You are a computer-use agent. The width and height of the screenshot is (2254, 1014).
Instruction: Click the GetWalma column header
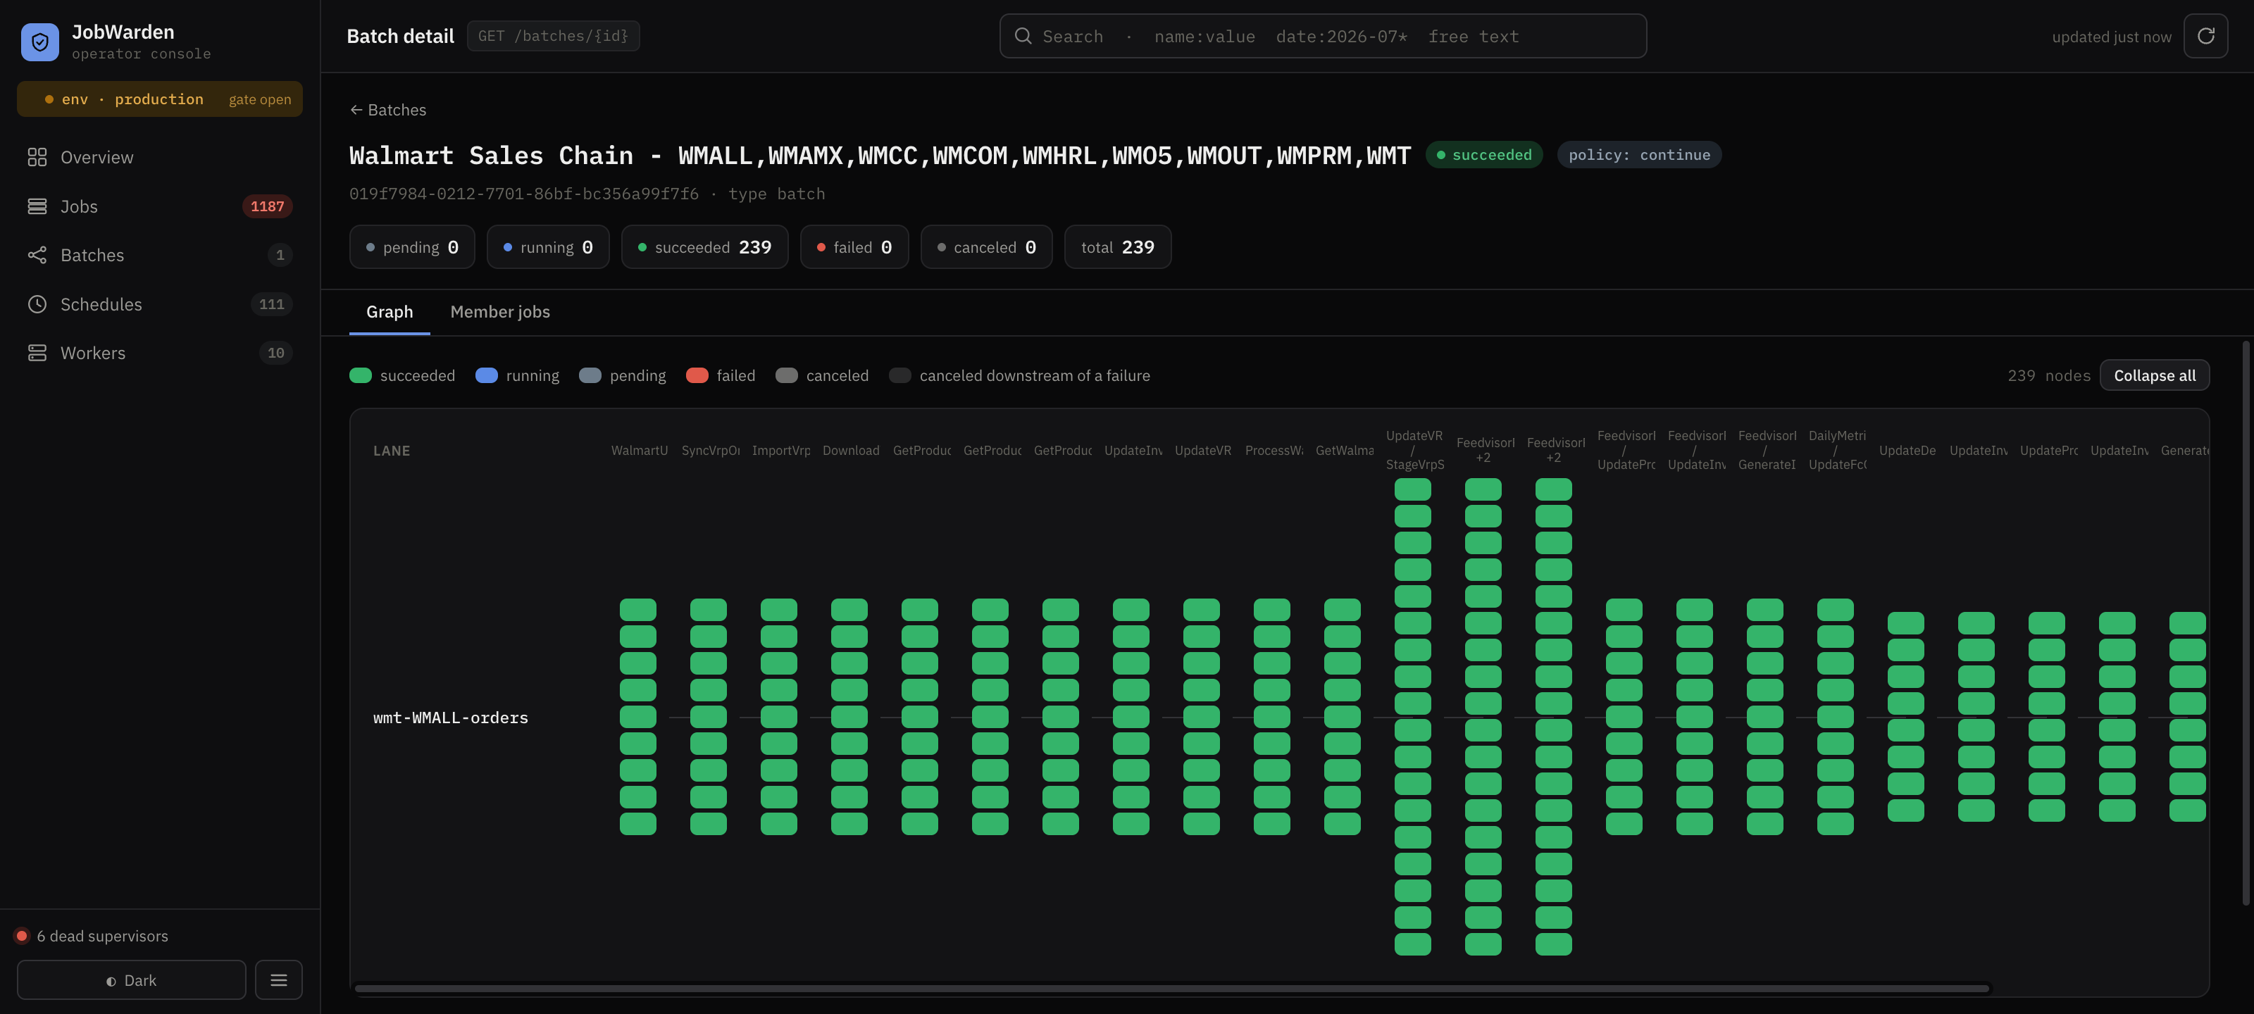point(1344,451)
